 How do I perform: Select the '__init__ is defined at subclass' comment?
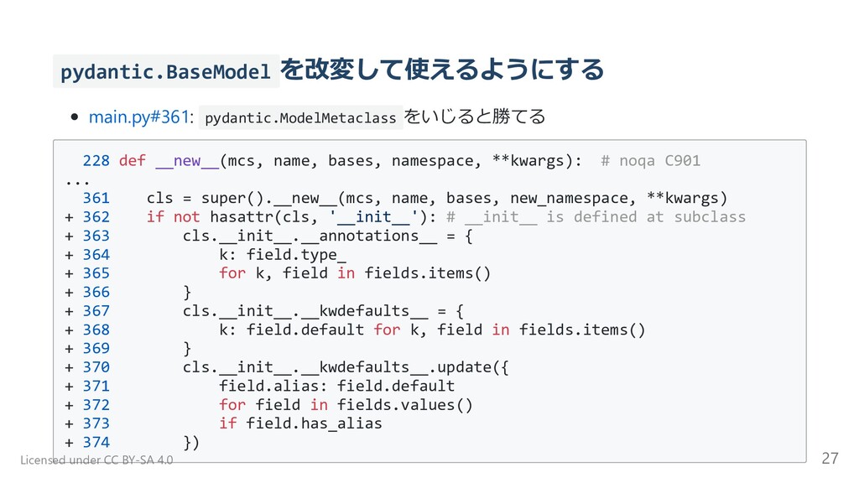coord(596,217)
